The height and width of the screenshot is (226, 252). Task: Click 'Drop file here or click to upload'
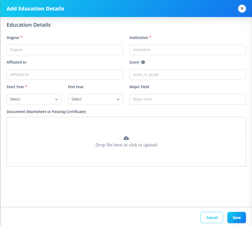coord(126,145)
